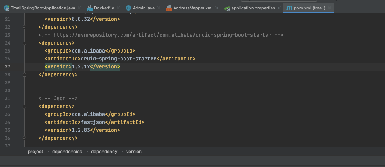
Task: Click the Admin.java class icon
Action: pyautogui.click(x=128, y=8)
